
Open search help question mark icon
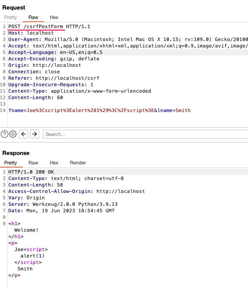(5, 134)
